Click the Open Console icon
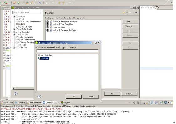176x124 pixels. point(172,102)
